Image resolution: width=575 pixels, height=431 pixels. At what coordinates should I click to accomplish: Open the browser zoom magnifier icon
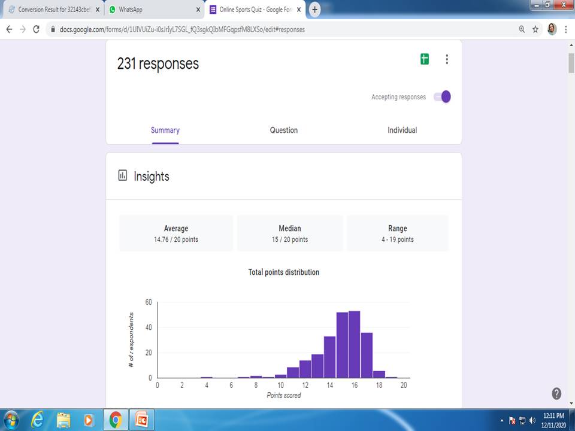[522, 29]
